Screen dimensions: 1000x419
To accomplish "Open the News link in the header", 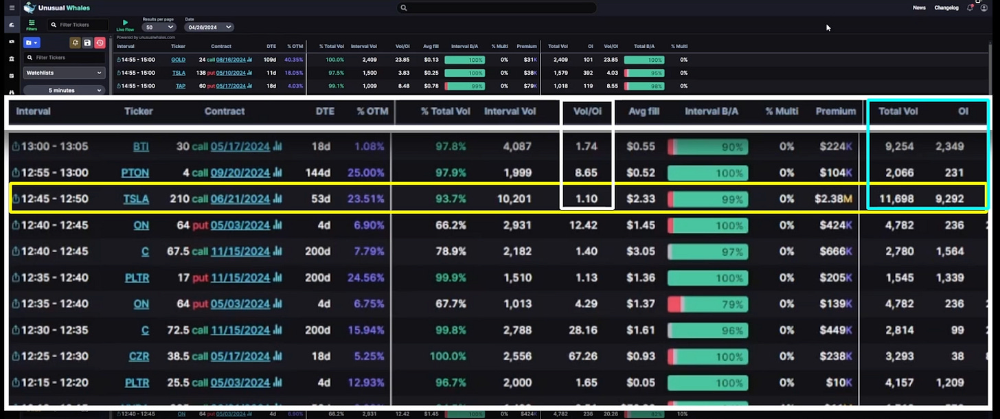I will (x=919, y=8).
